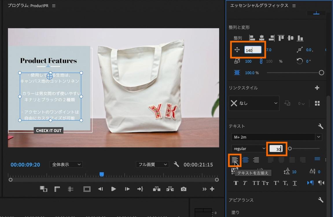The width and height of the screenshot is (333, 217).
Task: Click the go to out point button
Action: [x=140, y=189]
